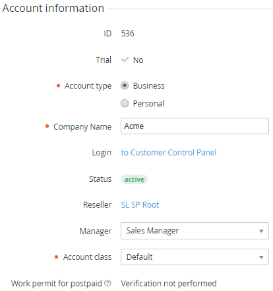Click the Company Name field label
The image size is (273, 291).
click(x=82, y=127)
